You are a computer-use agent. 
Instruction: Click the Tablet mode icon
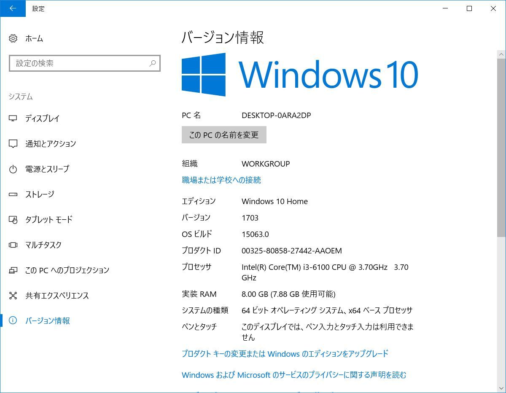pyautogui.click(x=13, y=220)
